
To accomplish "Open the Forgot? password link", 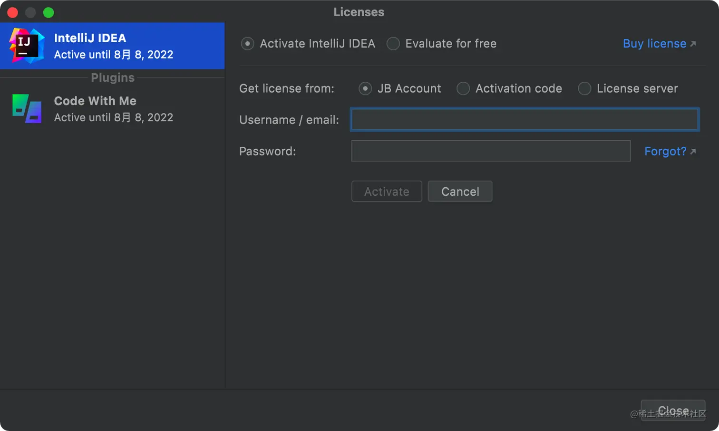I will pos(670,151).
